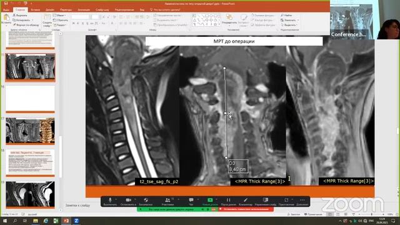Viewport: 400px width, 225px height.
Task: Switch to Normal view in the status bar
Action: tap(330, 214)
